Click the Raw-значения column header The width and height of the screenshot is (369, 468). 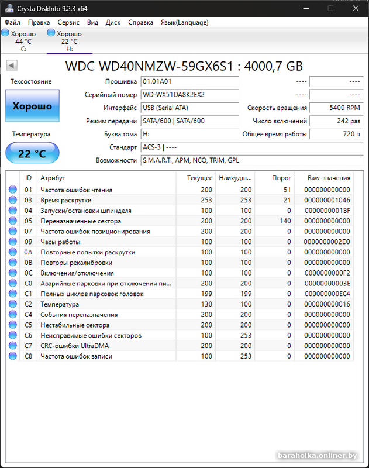coord(329,178)
